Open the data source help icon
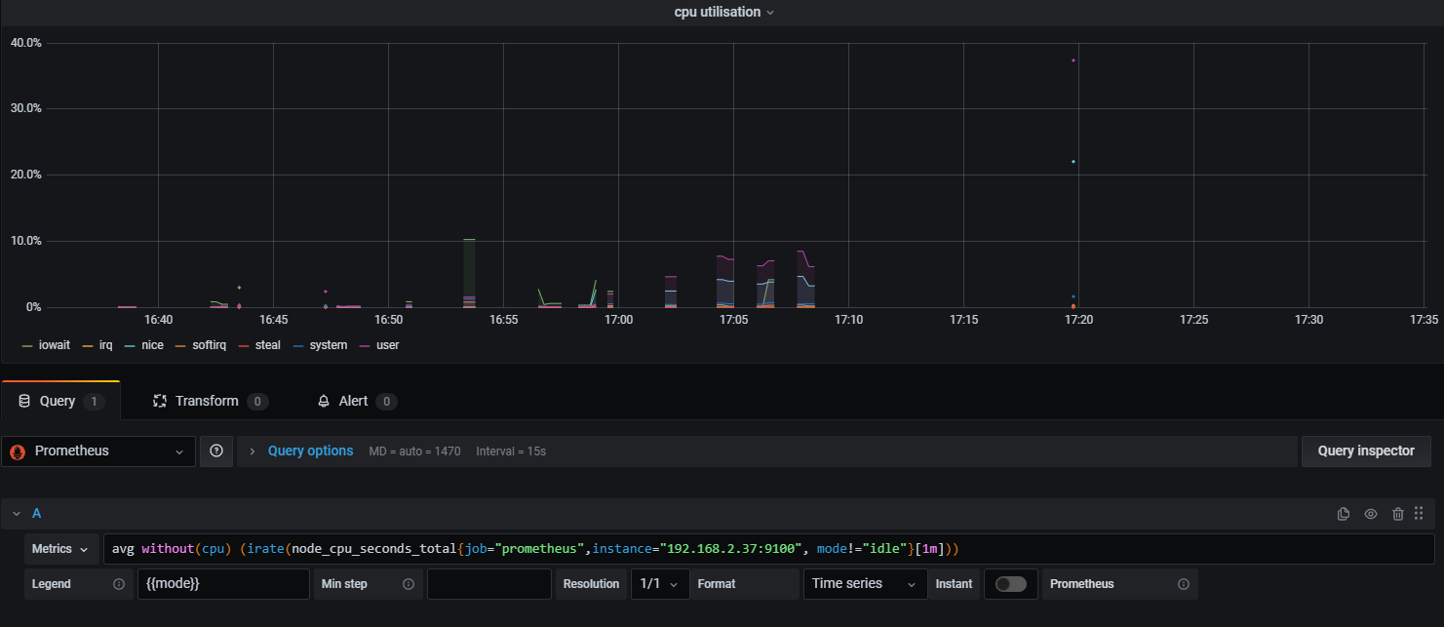This screenshot has width=1444, height=627. (x=216, y=451)
